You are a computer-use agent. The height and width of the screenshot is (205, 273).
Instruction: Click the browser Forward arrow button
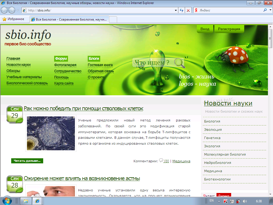pyautogui.click(x=12, y=10)
